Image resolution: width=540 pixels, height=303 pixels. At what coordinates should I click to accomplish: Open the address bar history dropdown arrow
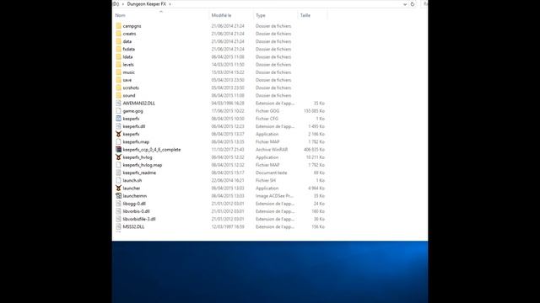point(405,4)
